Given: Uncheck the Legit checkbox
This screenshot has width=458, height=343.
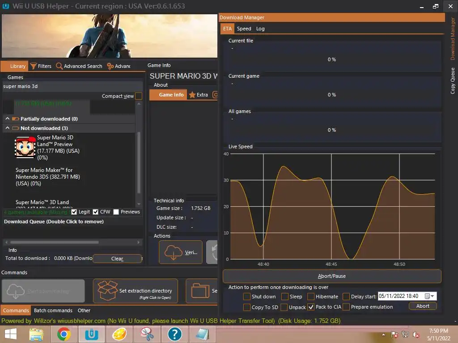Looking at the screenshot, I should point(74,212).
